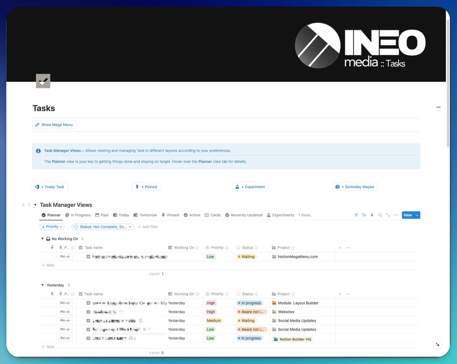Viewport: 457px width, 364px height.
Task: Click the + Today Task button
Action: pos(50,187)
